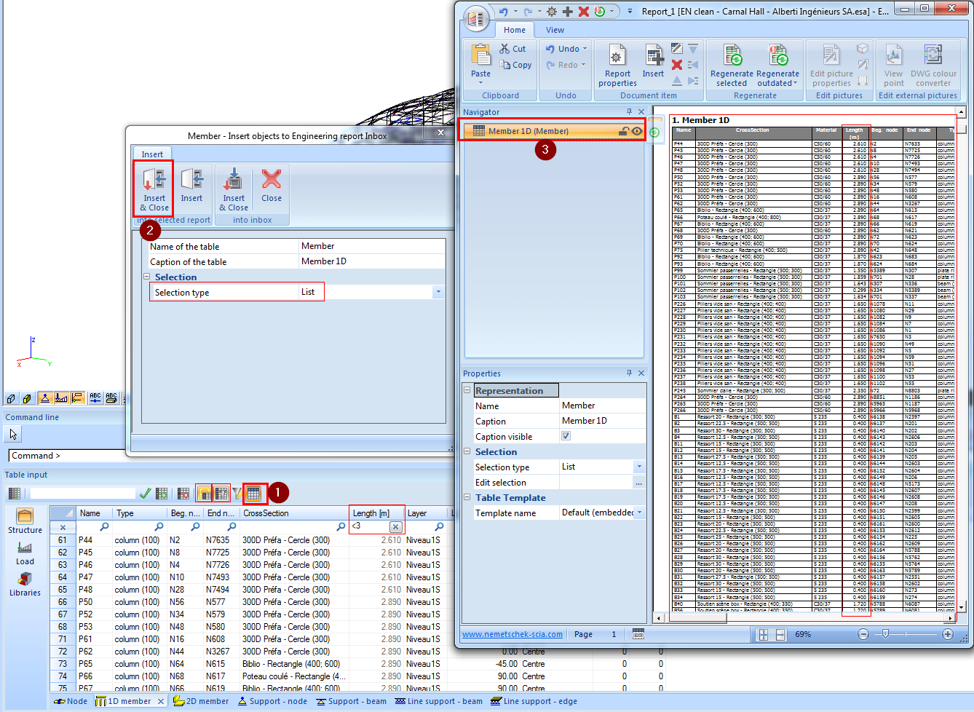
Task: Toggle the supports display icon in view toolbar
Action: click(45, 398)
